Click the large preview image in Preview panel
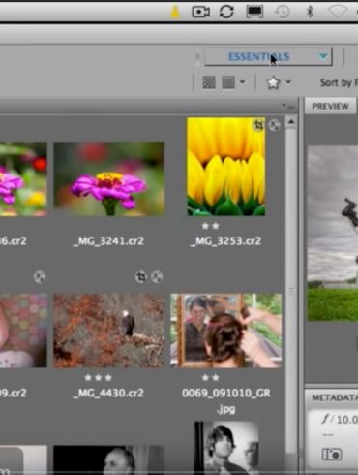The image size is (358, 475). pos(333,234)
